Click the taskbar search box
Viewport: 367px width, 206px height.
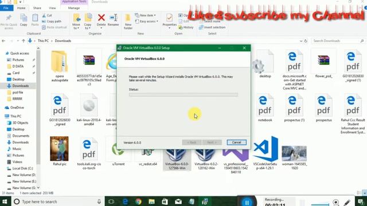(x=57, y=201)
